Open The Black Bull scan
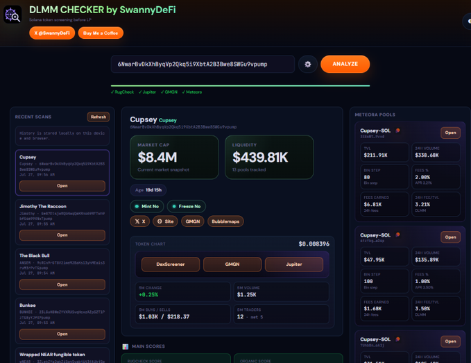 tap(62, 285)
